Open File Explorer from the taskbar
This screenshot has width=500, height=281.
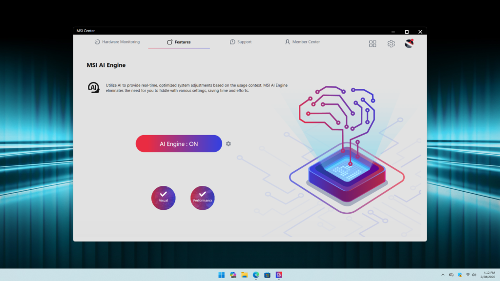click(x=245, y=275)
